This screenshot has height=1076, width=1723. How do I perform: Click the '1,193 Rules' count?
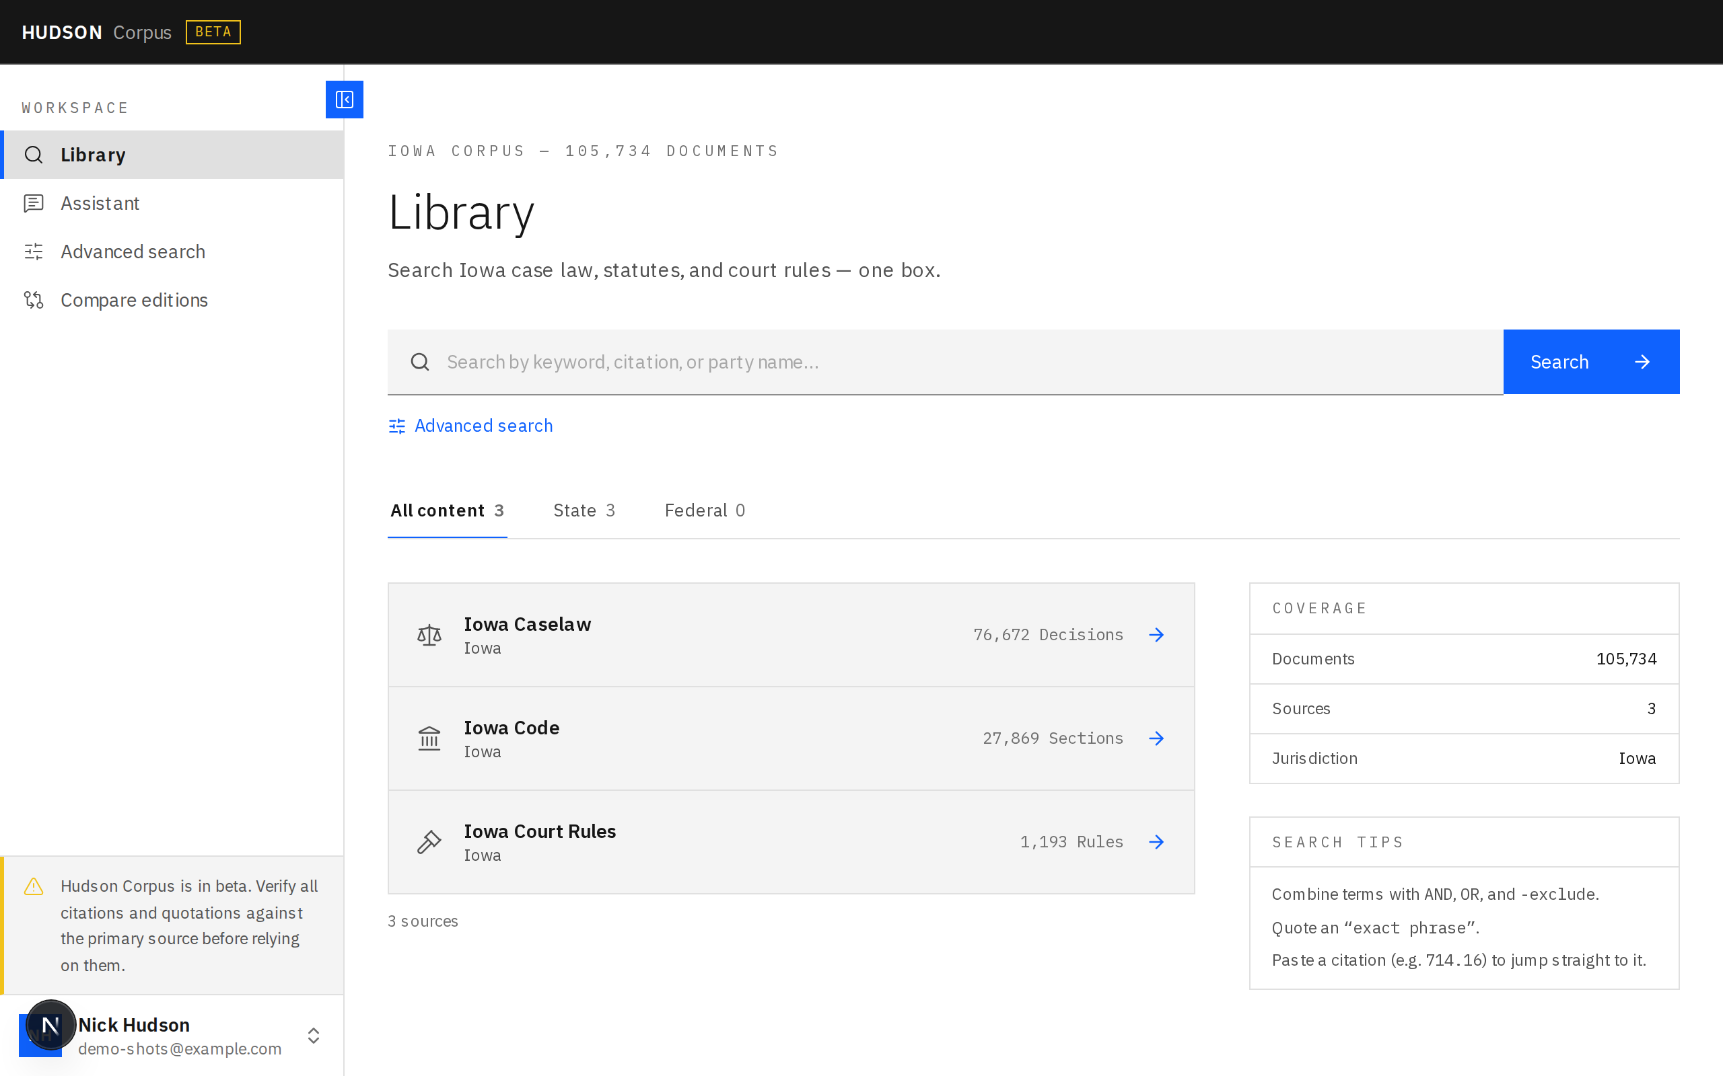pyautogui.click(x=1071, y=842)
